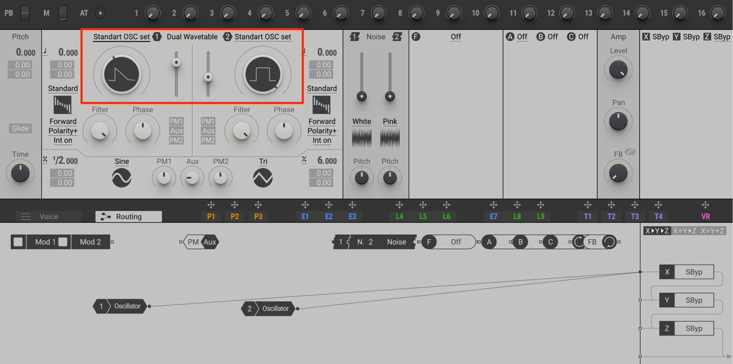Toggle the Mod 1 square checkbox
The width and height of the screenshot is (733, 364).
18,242
